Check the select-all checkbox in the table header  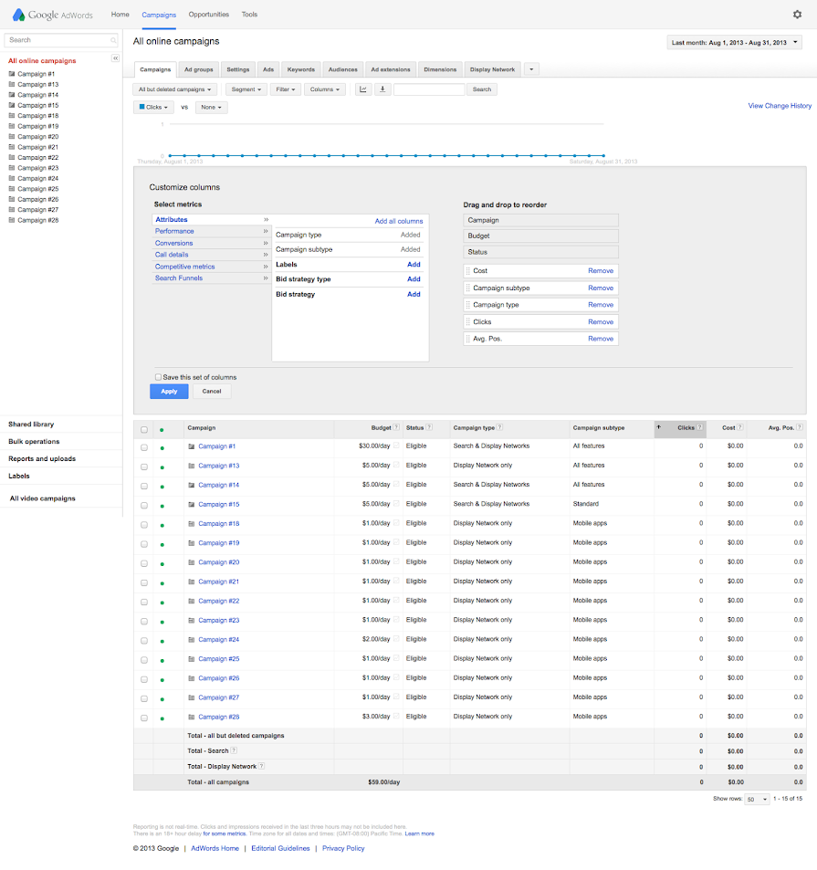(x=142, y=427)
